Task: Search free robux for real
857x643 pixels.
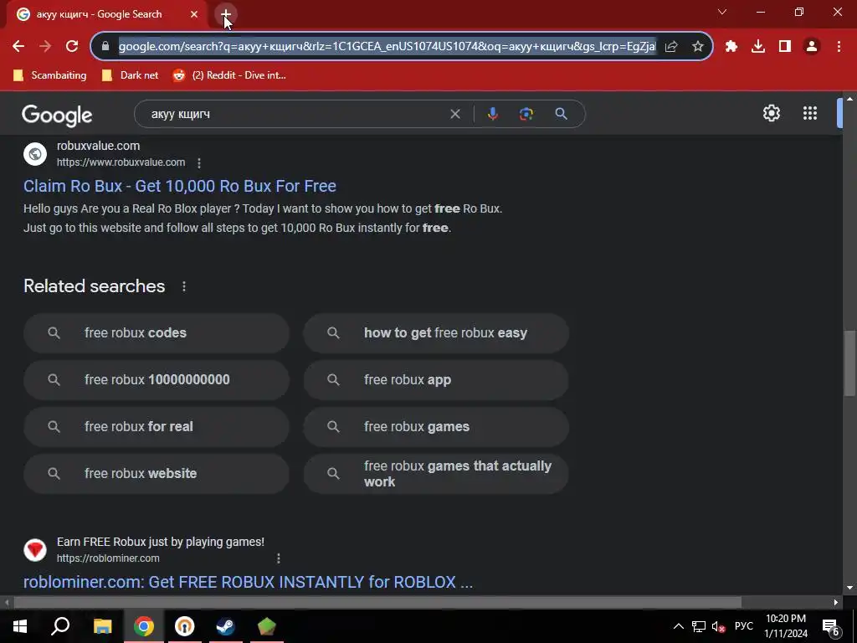Action: 157,426
